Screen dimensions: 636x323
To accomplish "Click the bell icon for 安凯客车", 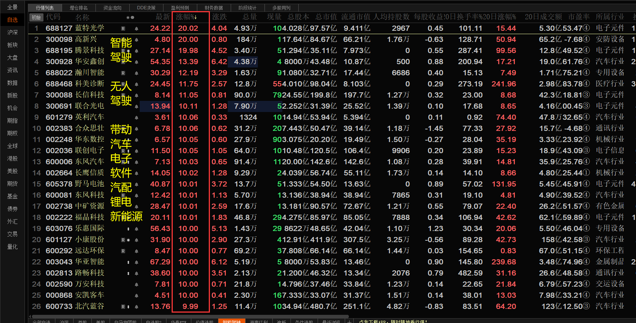I will (136, 296).
